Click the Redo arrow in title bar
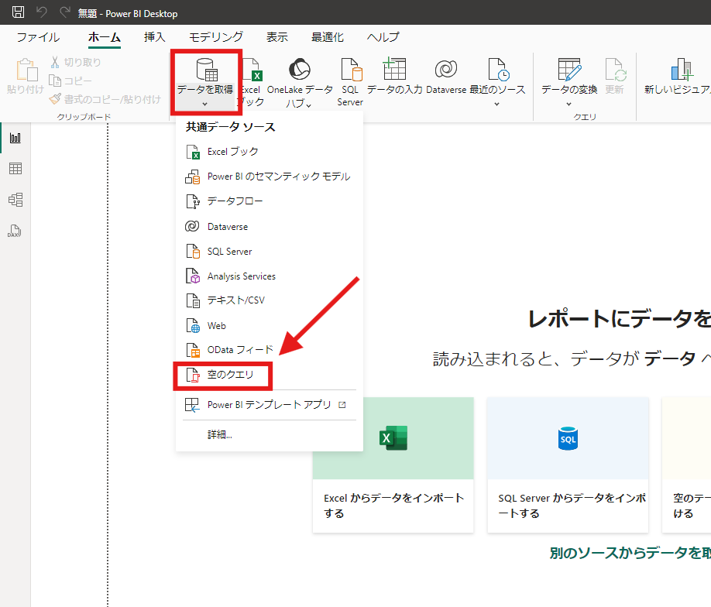Screen dimensions: 711x607 pos(65,12)
